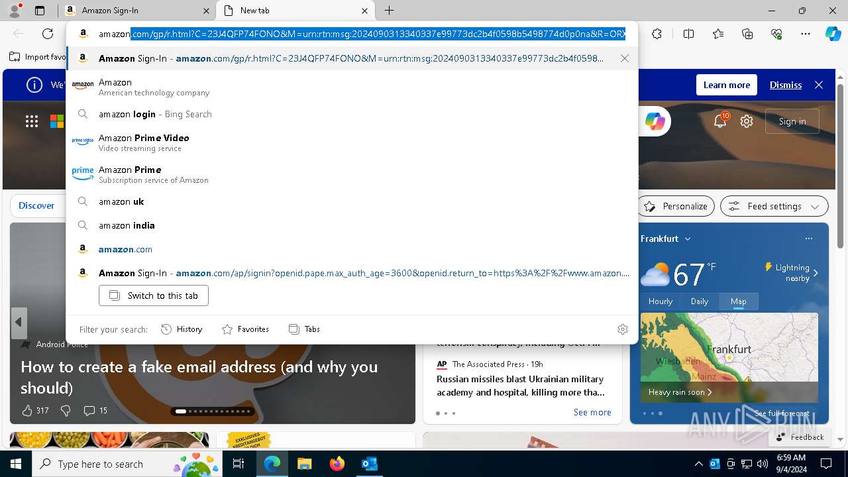The width and height of the screenshot is (848, 477).
Task: Select the Daily weather tab
Action: pyautogui.click(x=700, y=301)
